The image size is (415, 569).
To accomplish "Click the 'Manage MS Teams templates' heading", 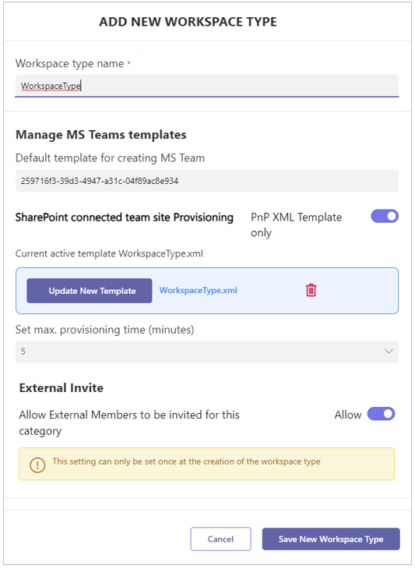I will click(100, 135).
